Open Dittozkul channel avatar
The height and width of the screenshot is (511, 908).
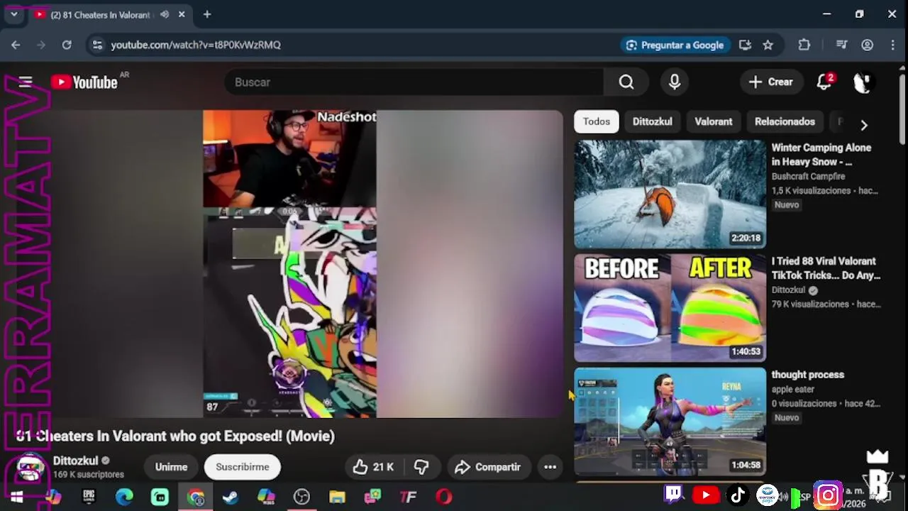tap(31, 467)
